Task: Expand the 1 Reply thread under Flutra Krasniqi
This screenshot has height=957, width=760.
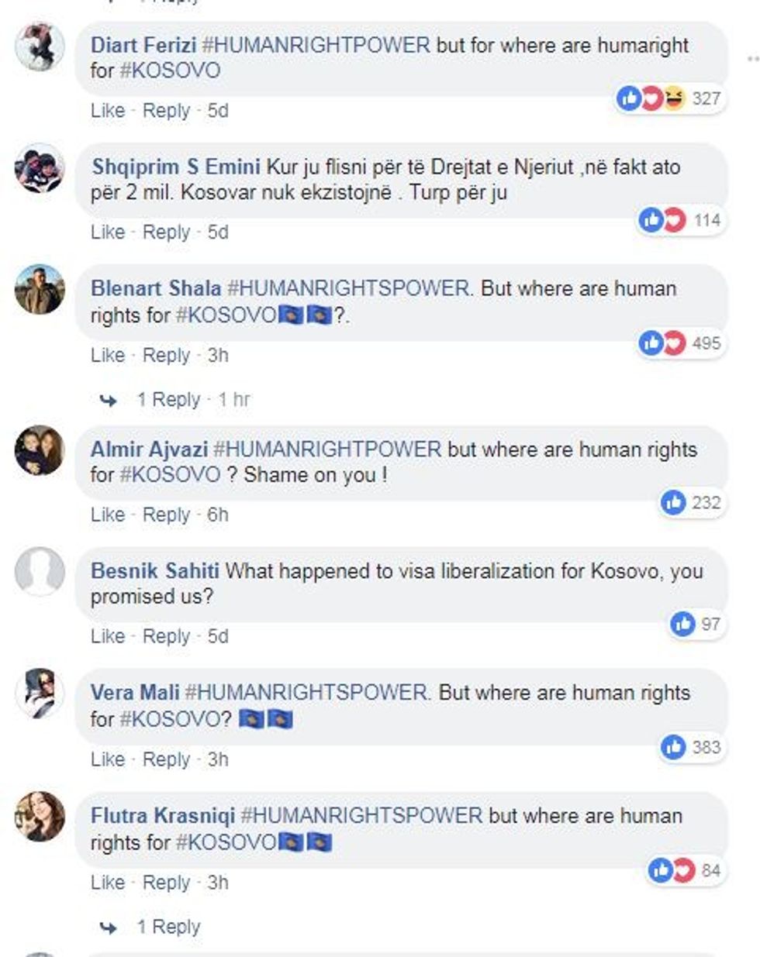Action: [168, 927]
